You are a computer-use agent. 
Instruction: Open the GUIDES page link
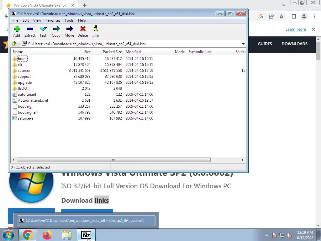click(x=265, y=44)
